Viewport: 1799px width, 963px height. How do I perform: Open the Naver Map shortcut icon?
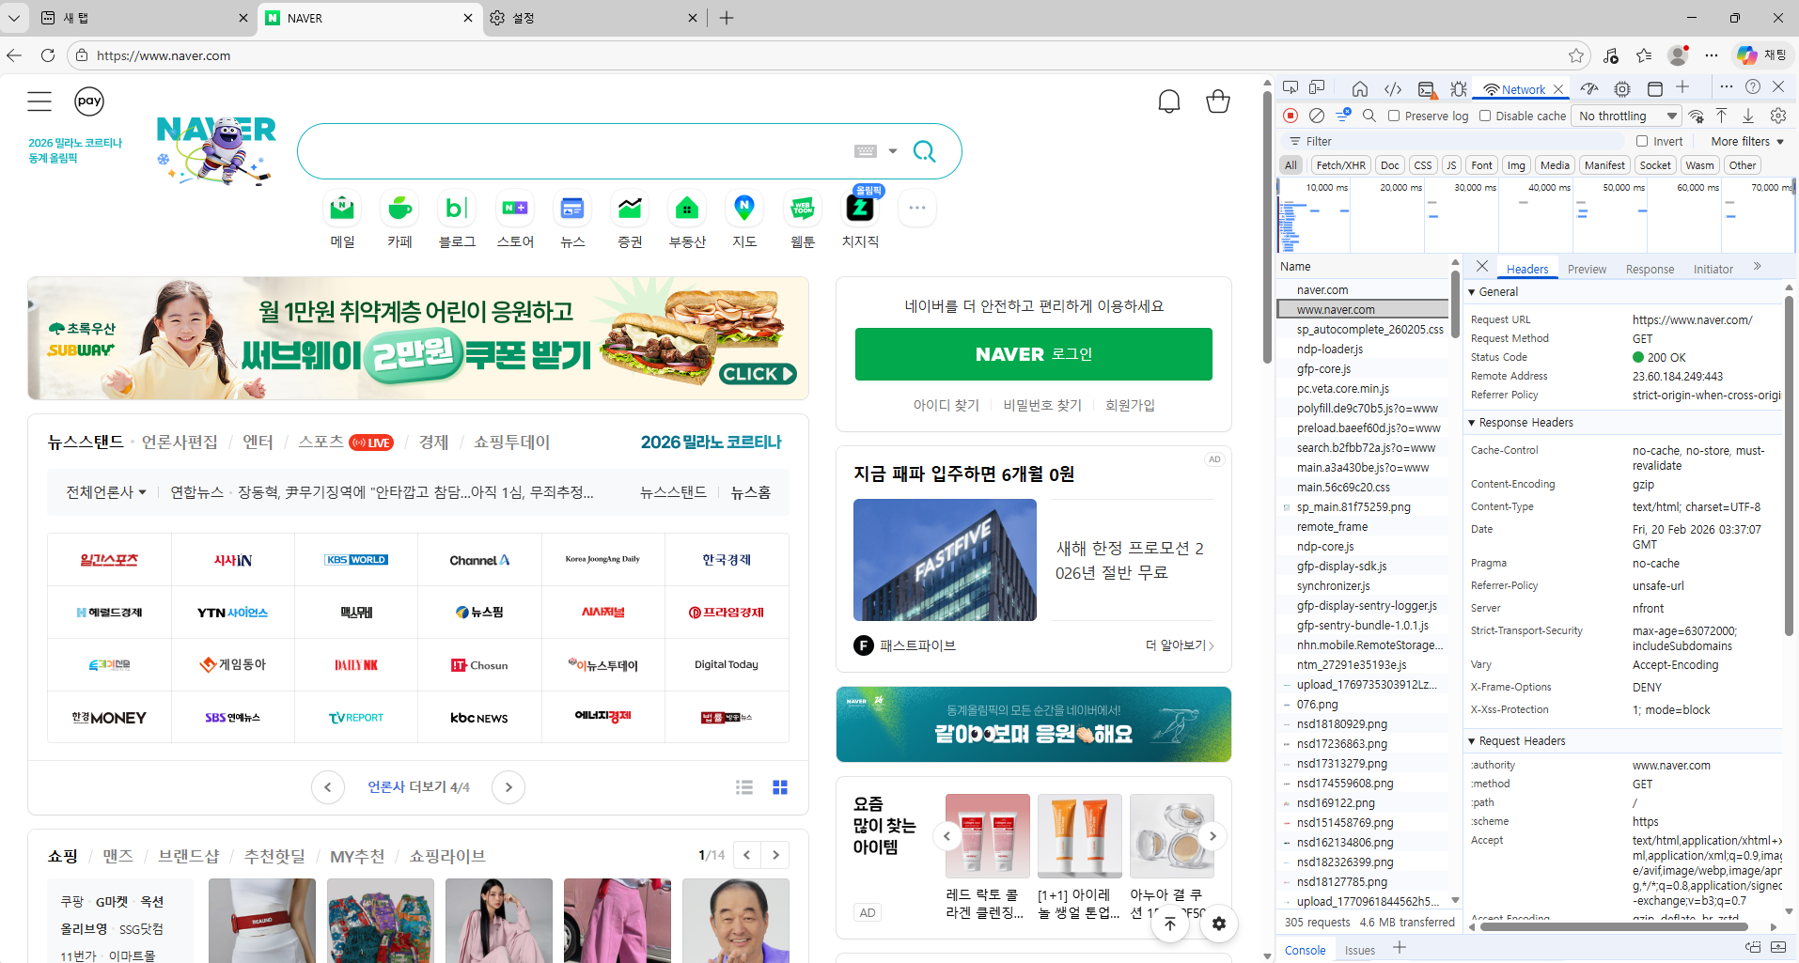click(x=744, y=208)
